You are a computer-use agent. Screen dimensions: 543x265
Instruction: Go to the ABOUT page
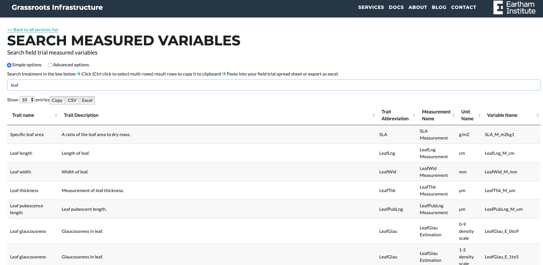[x=418, y=7]
